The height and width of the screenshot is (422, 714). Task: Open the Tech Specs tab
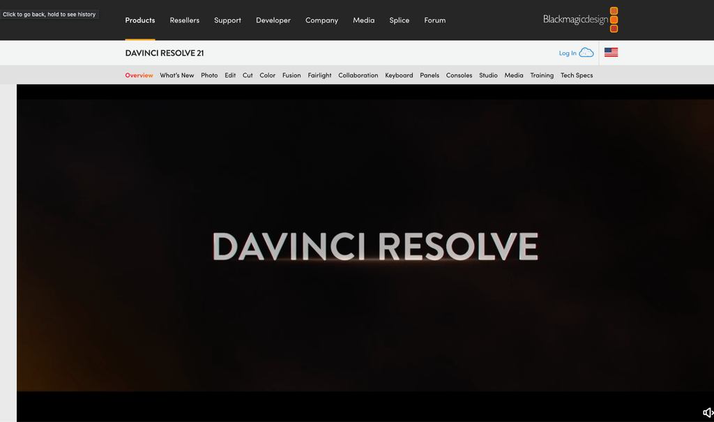click(577, 75)
